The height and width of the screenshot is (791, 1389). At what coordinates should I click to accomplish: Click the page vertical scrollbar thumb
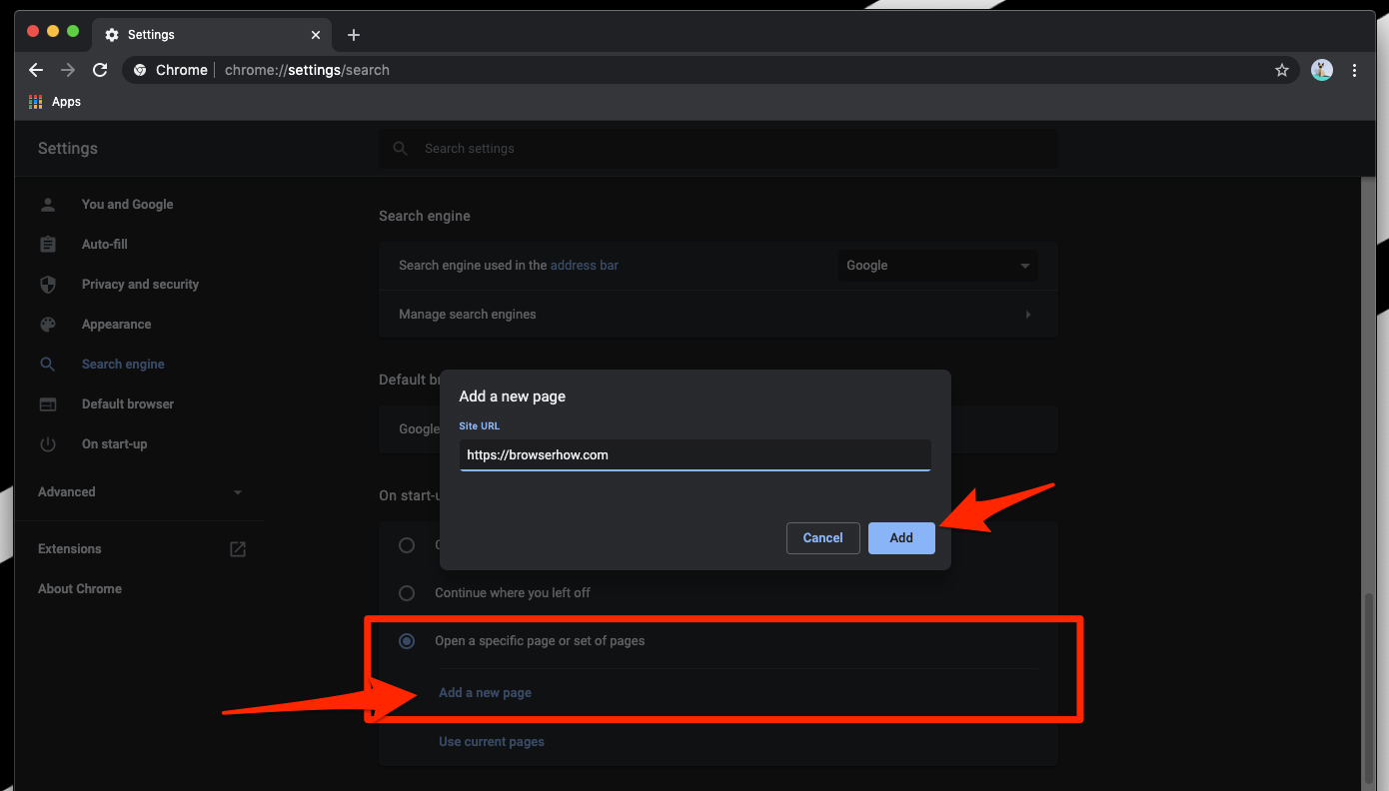pyautogui.click(x=1369, y=689)
